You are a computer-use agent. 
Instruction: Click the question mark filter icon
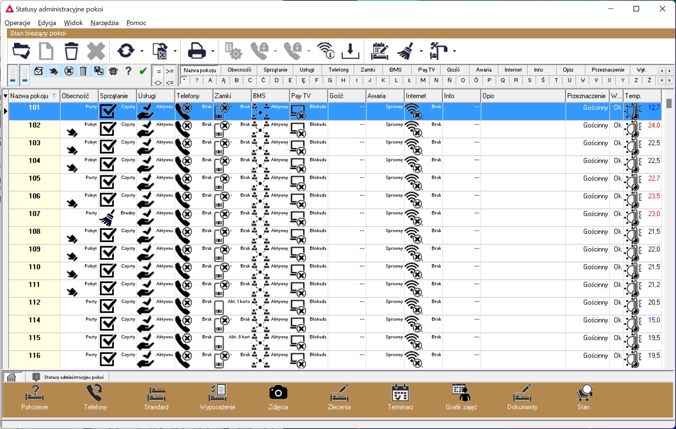(x=128, y=71)
